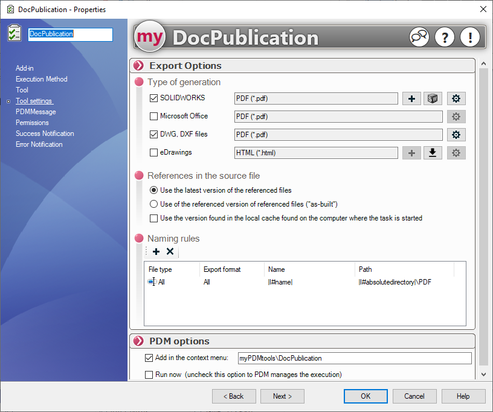Screen dimensions: 493x412
Task: Enable the Microsoft Office checkbox
Action: 153,117
